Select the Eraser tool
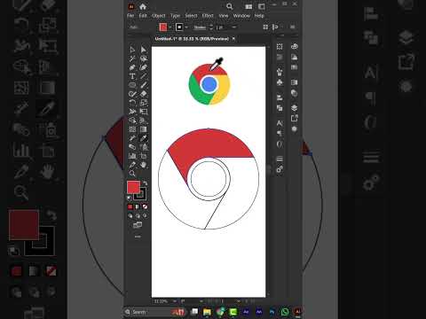The height and width of the screenshot is (319, 426). [144, 94]
